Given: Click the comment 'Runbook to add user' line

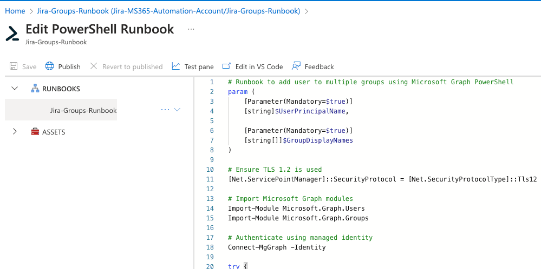Looking at the screenshot, I should 371,82.
